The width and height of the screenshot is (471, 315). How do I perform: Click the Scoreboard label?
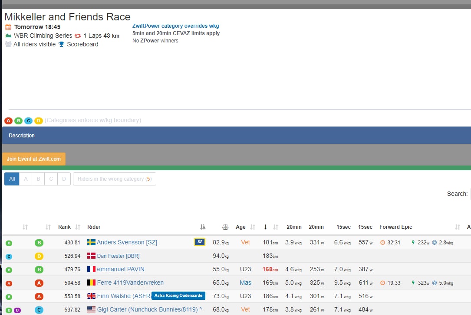coord(82,44)
